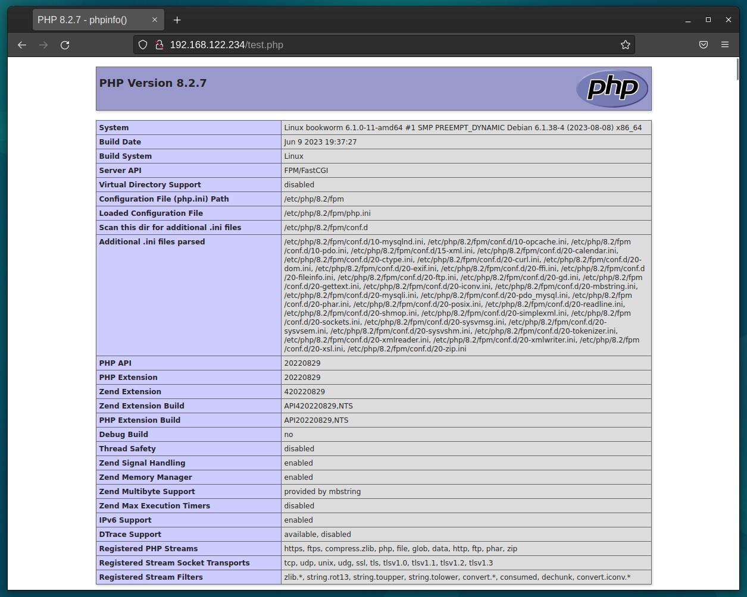Image resolution: width=747 pixels, height=597 pixels.
Task: Click the 'tcp, udp, unix, udg, ssl' transports value
Action: (388, 563)
